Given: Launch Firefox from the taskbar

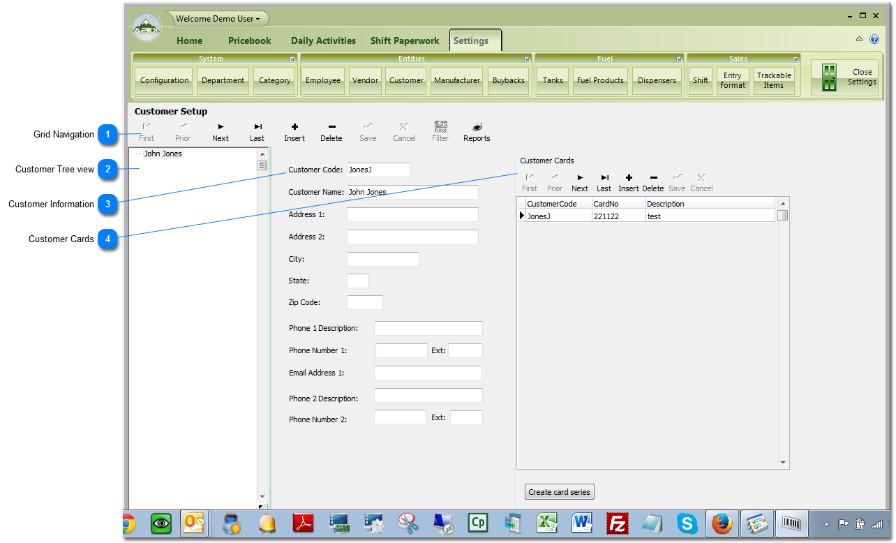Looking at the screenshot, I should (722, 523).
